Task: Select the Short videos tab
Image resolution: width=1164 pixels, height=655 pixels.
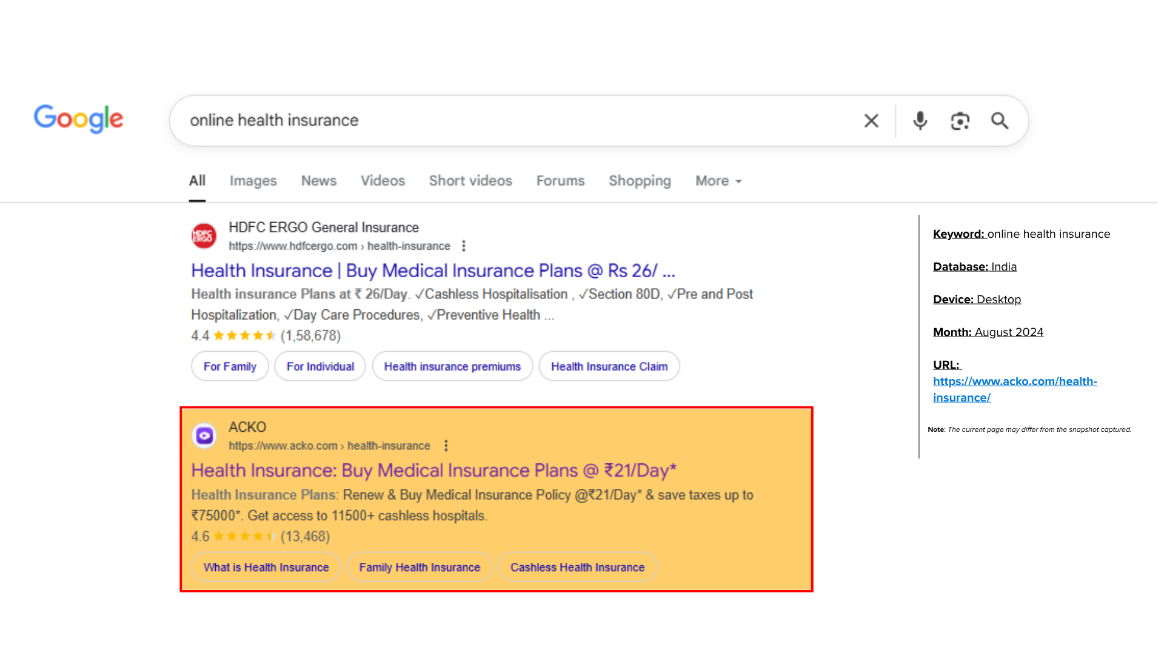Action: click(470, 181)
